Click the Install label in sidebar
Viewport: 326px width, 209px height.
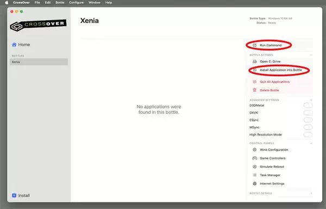tap(24, 195)
